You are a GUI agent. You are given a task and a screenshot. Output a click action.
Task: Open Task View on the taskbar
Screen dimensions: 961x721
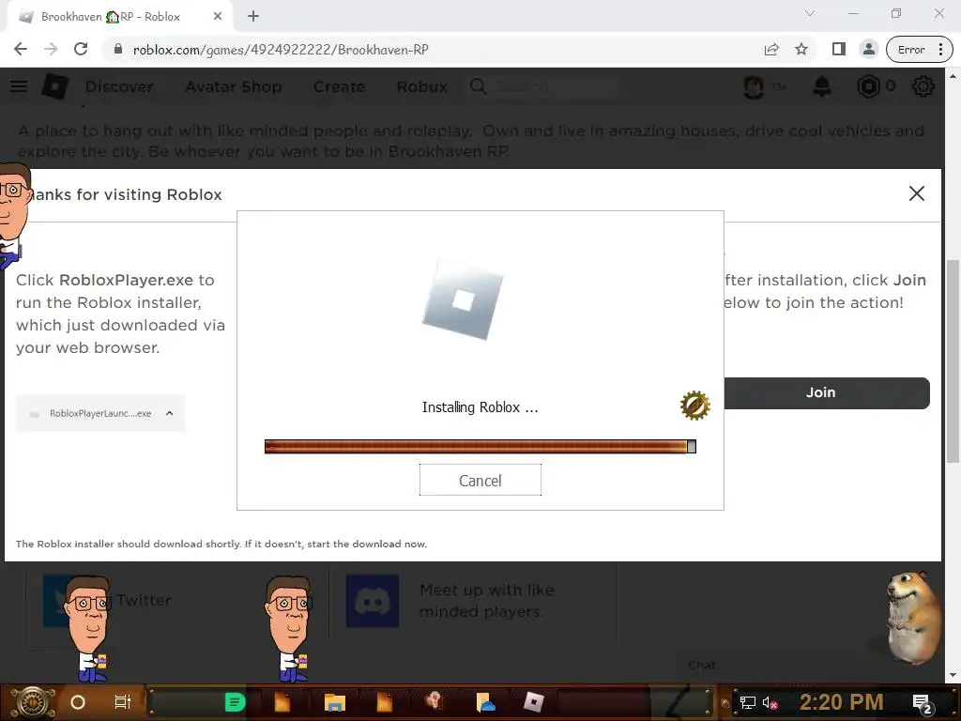tap(123, 702)
